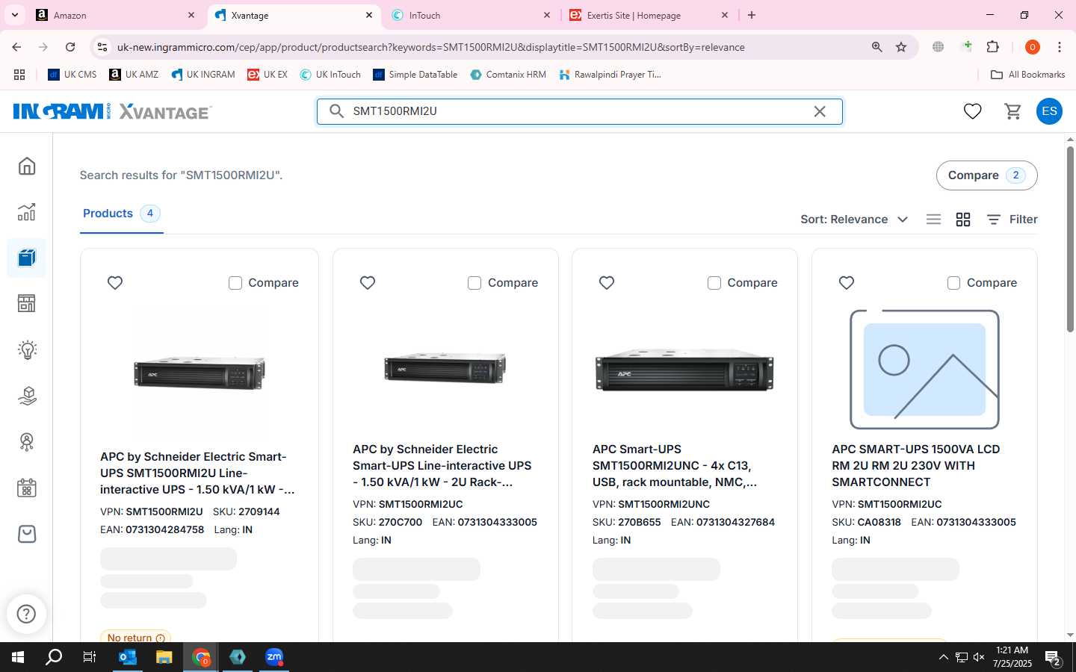Screen dimensions: 1076x672
Task: Open File Explorer from taskbar
Action: tap(164, 657)
